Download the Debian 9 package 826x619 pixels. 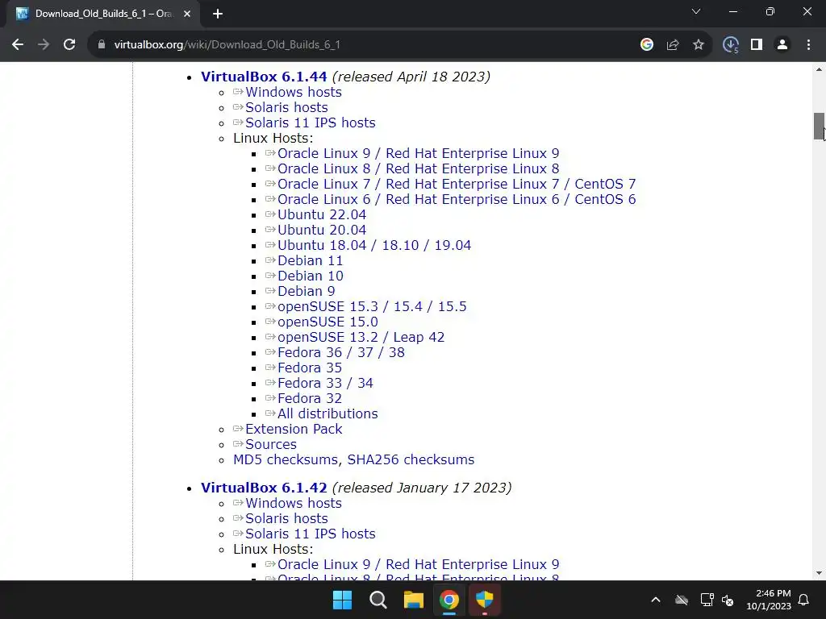(x=306, y=291)
